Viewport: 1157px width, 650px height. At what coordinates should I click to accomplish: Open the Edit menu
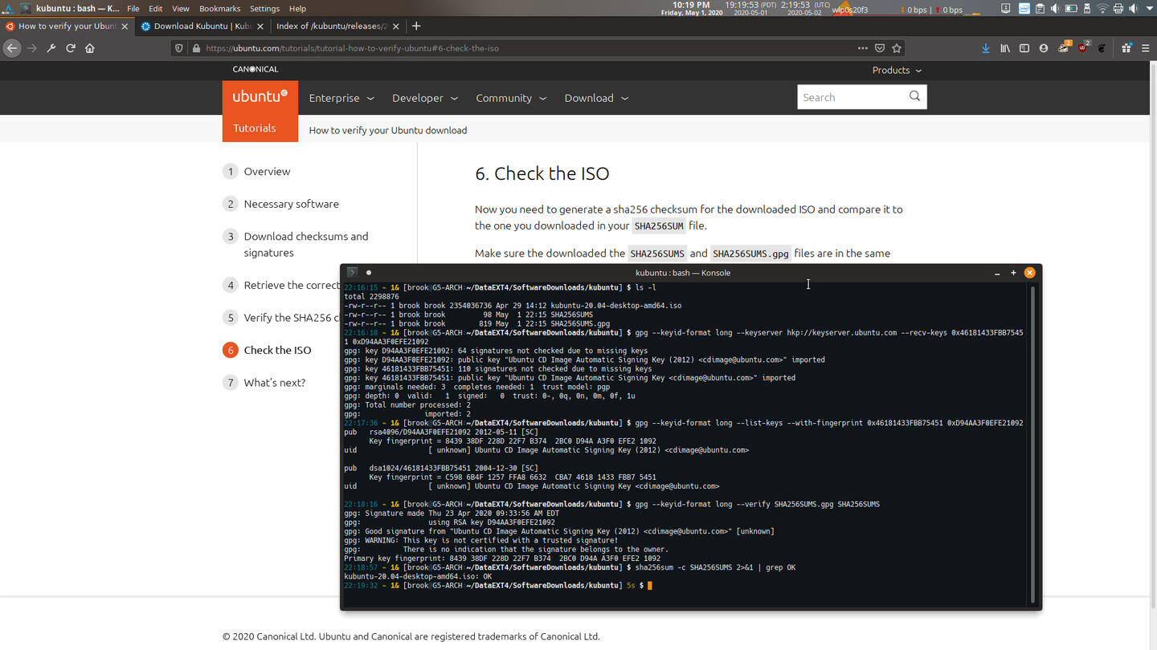click(x=156, y=8)
